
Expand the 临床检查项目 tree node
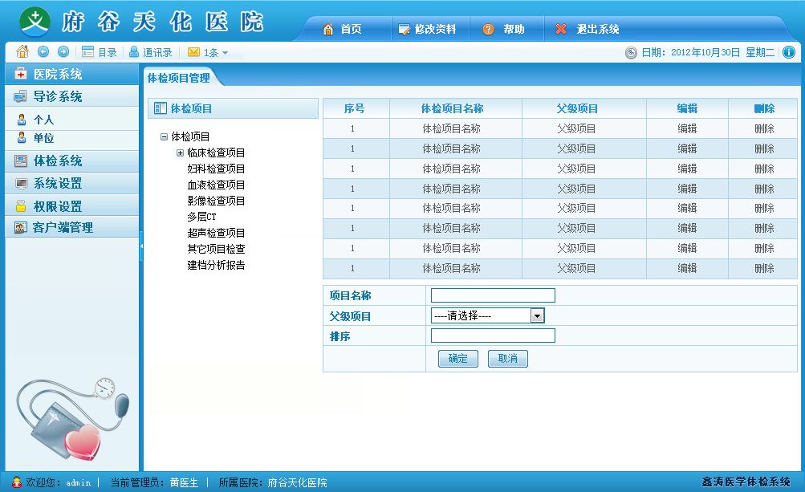180,152
